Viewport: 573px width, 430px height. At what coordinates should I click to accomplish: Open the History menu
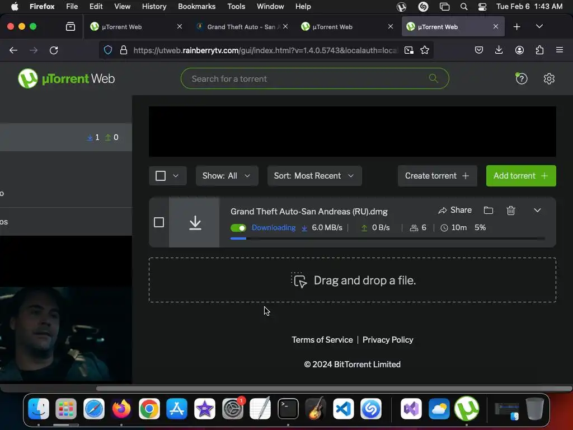point(154,7)
